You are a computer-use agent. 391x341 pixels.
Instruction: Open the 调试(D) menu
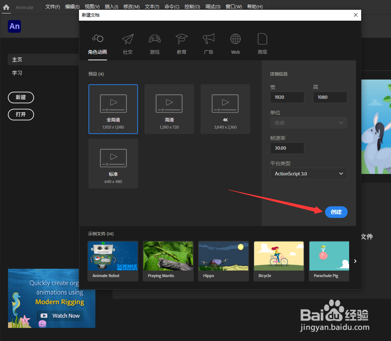coord(213,7)
